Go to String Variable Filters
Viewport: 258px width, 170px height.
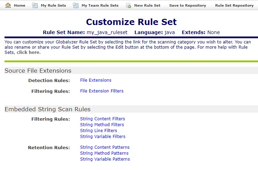[x=103, y=137]
